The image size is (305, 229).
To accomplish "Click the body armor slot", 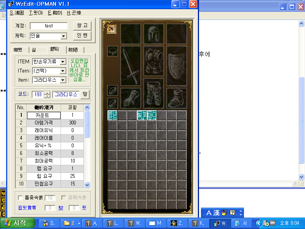I will coord(154,61).
